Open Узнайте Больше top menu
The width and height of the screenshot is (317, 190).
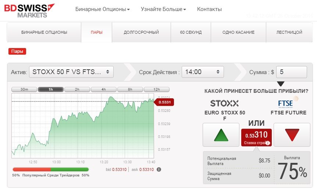tap(163, 9)
